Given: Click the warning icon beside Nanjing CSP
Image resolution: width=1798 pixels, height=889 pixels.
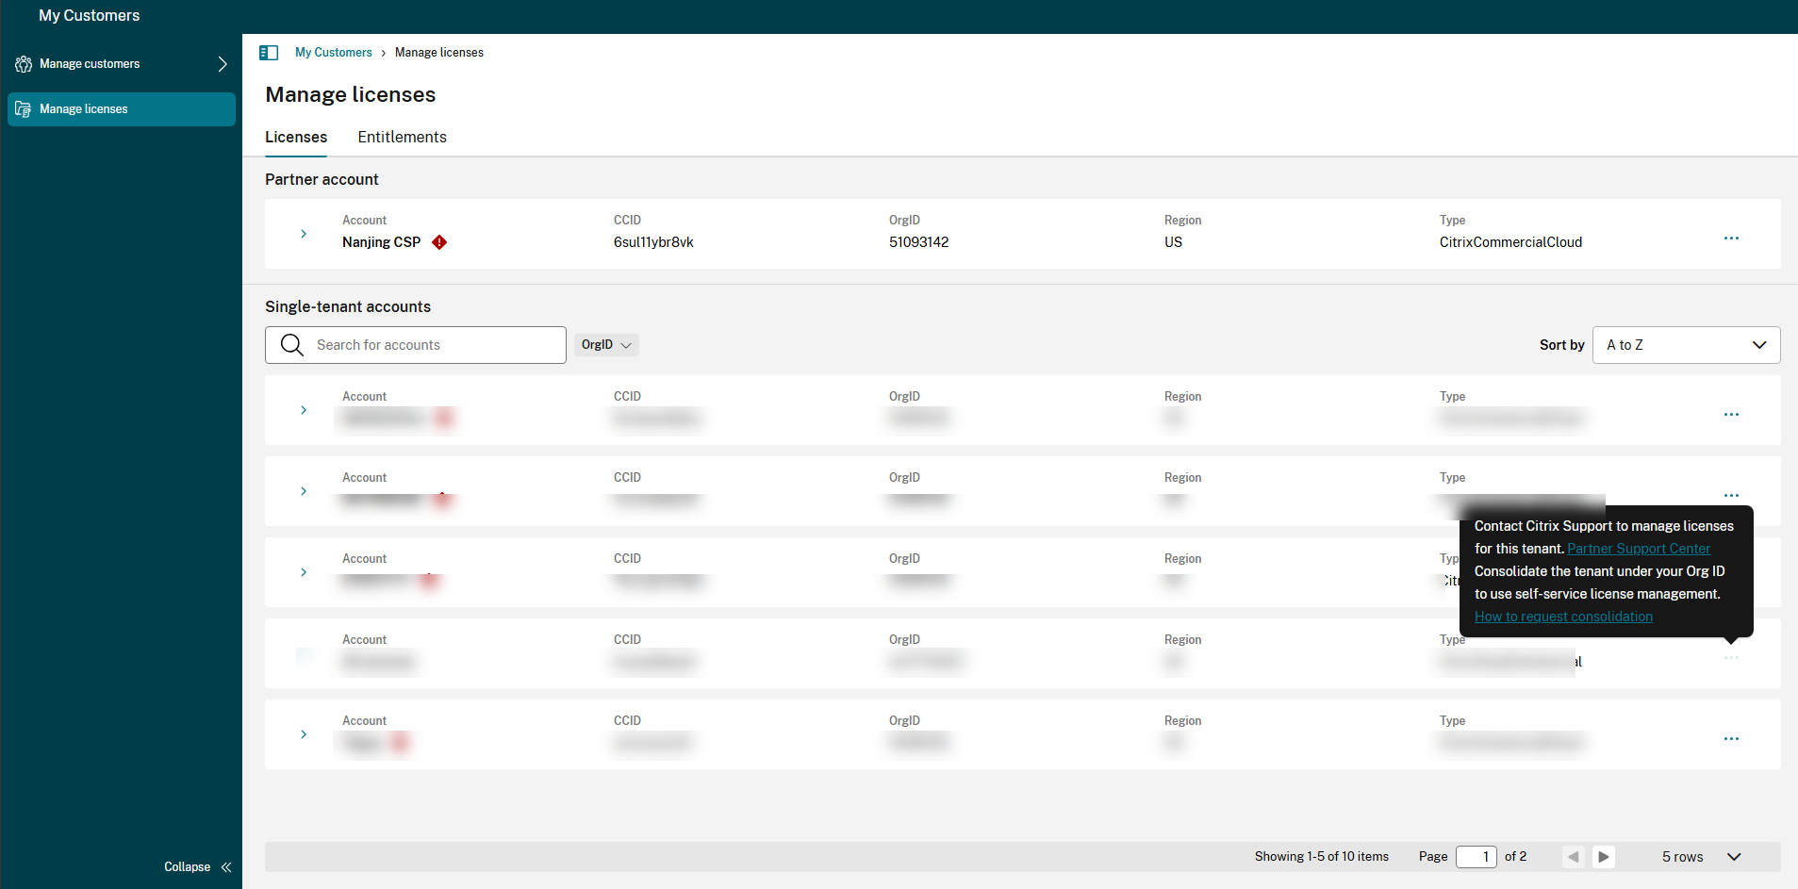Looking at the screenshot, I should (438, 241).
